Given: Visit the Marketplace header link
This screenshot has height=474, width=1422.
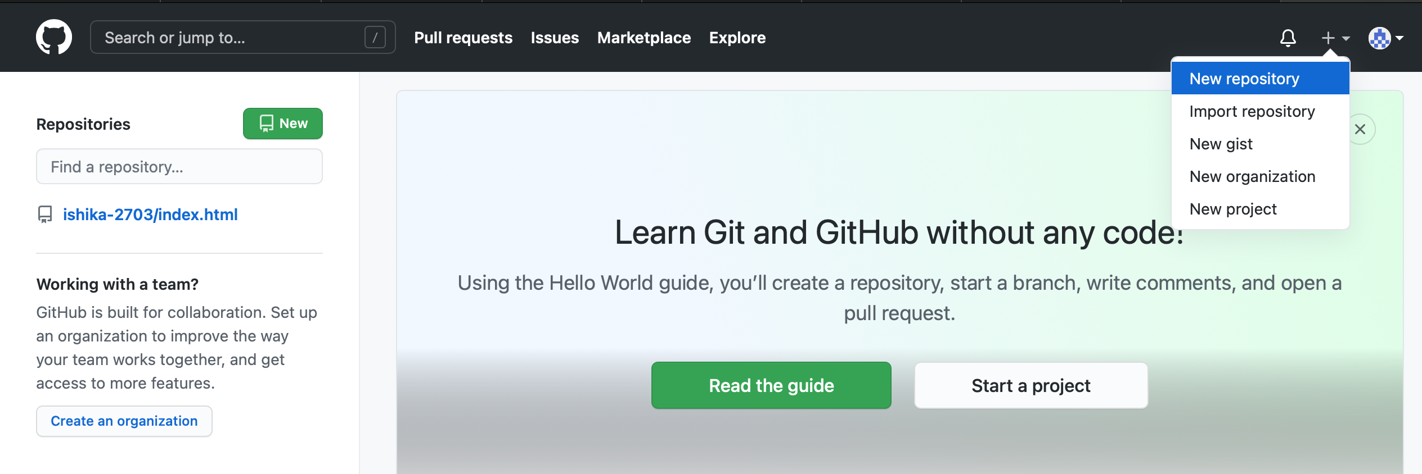Looking at the screenshot, I should click(x=644, y=38).
